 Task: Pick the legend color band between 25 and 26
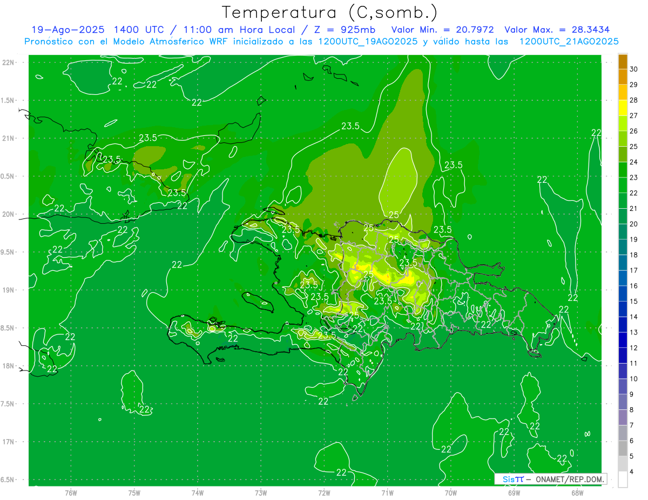(623, 139)
